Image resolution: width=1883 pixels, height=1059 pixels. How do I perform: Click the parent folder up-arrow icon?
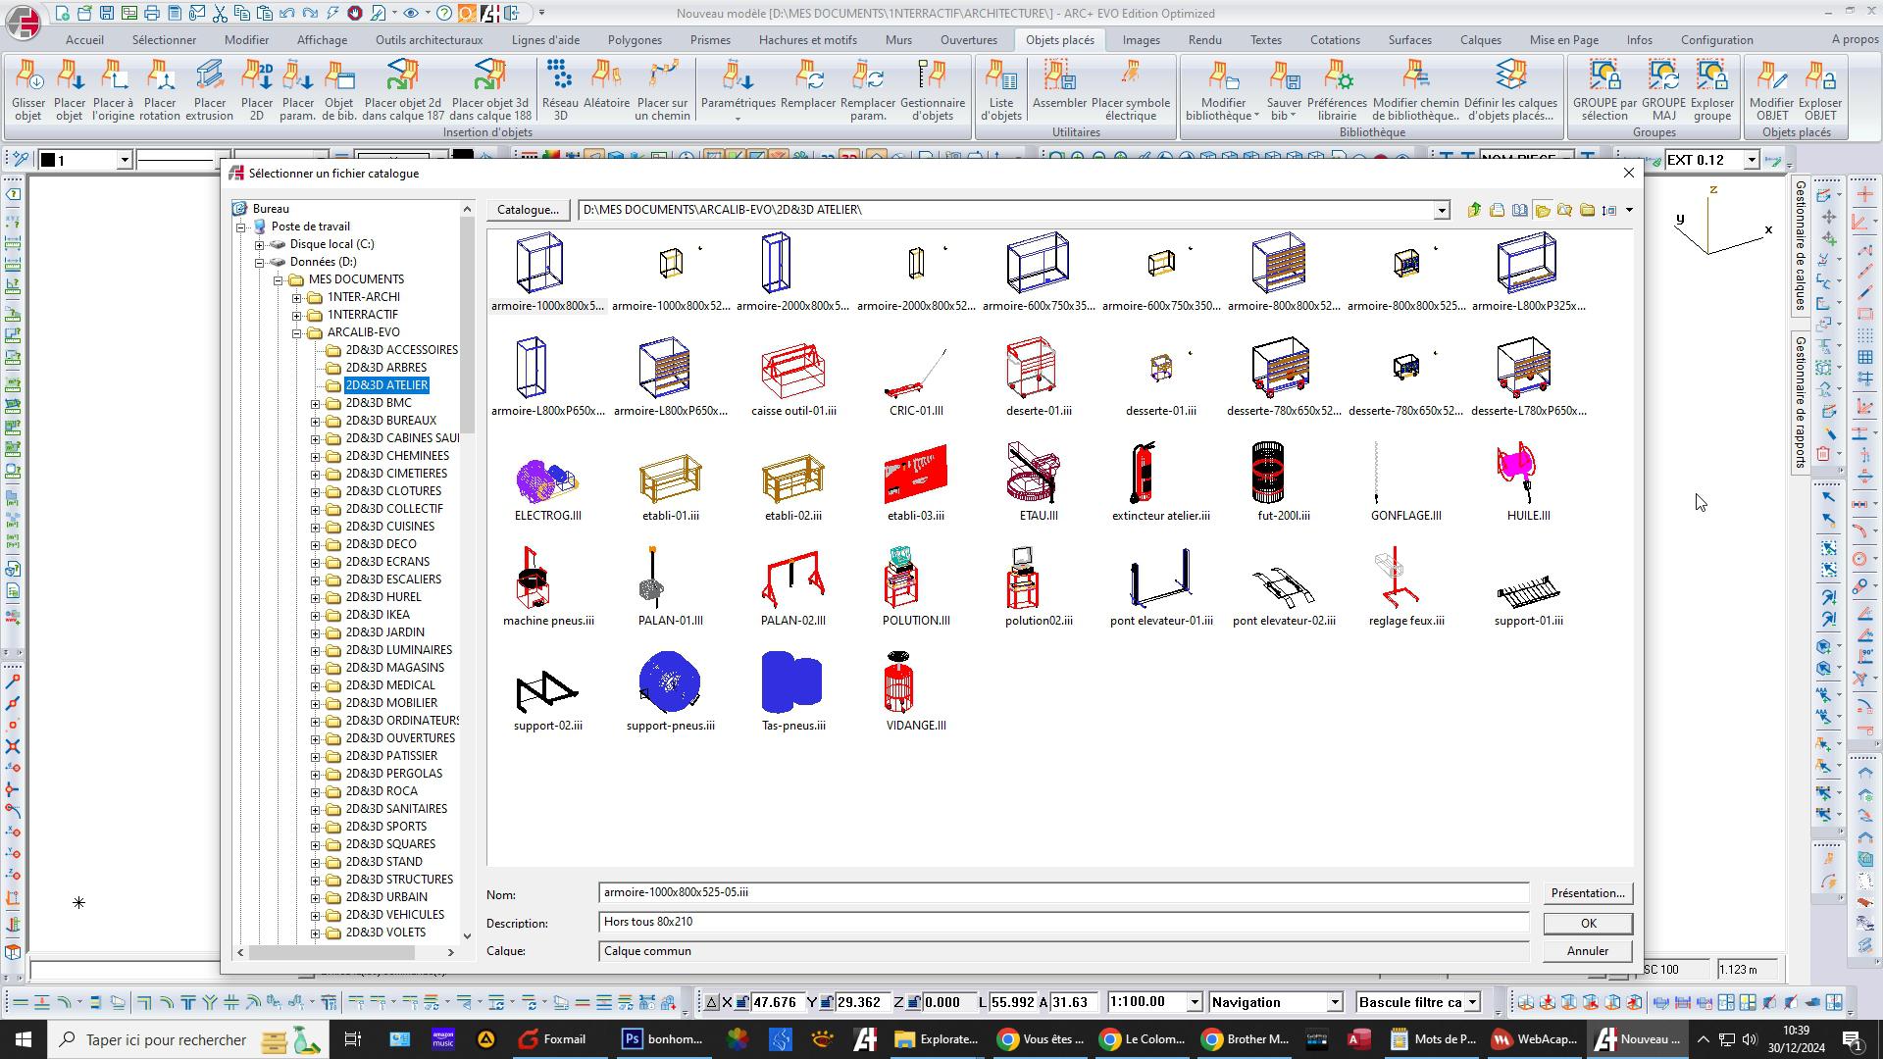pos(1474,210)
